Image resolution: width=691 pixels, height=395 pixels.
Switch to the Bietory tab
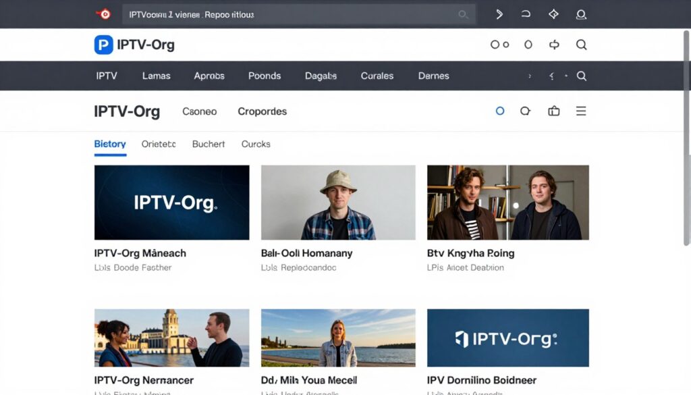point(109,144)
